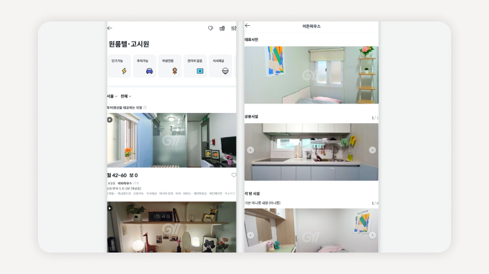
Task: Click the 이든하우스 title text
Action: (x=311, y=27)
